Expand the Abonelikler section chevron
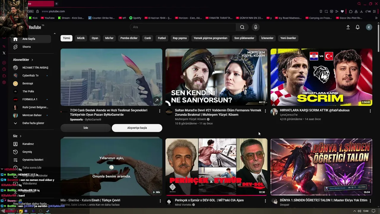Image resolution: width=380 pixels, height=214 pixels. [x=32, y=60]
